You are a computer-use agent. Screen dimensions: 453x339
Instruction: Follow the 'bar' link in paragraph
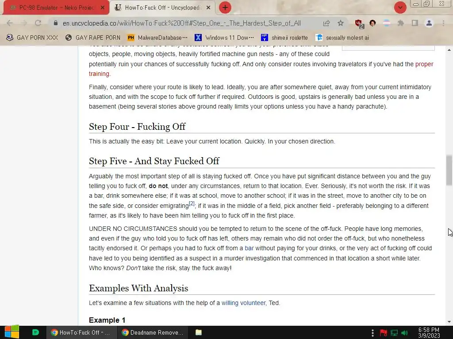pos(249,248)
